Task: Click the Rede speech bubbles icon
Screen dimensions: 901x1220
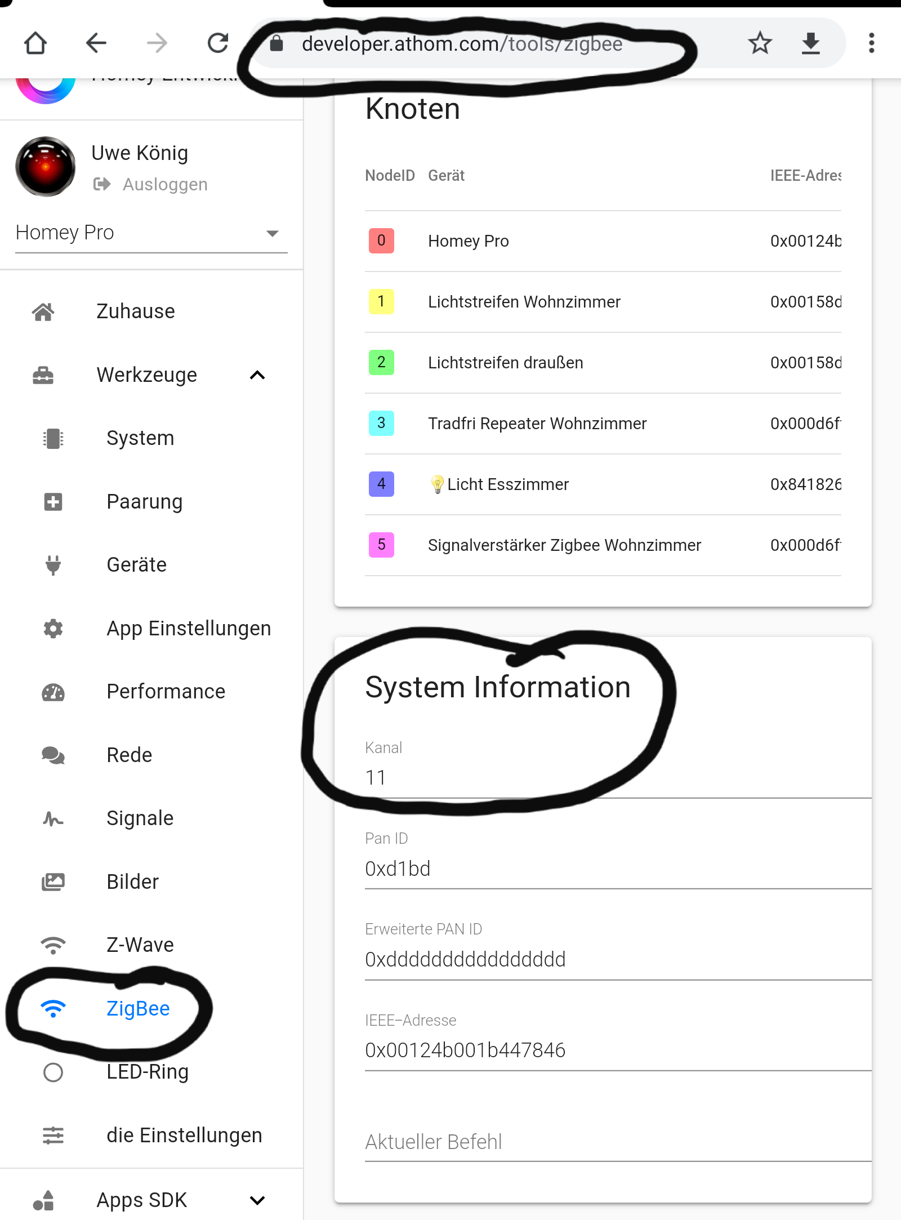Action: pos(53,755)
